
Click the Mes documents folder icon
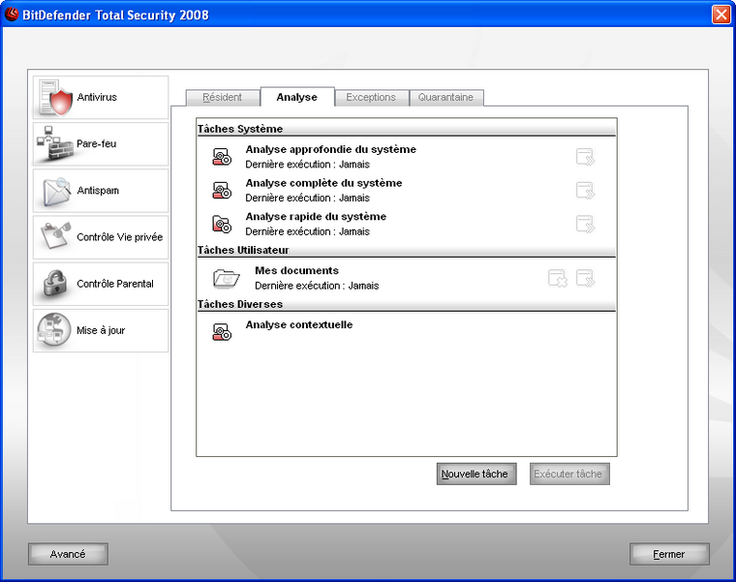pyautogui.click(x=227, y=278)
